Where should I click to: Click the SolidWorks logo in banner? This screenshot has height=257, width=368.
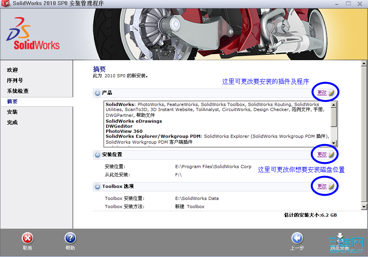[x=33, y=33]
